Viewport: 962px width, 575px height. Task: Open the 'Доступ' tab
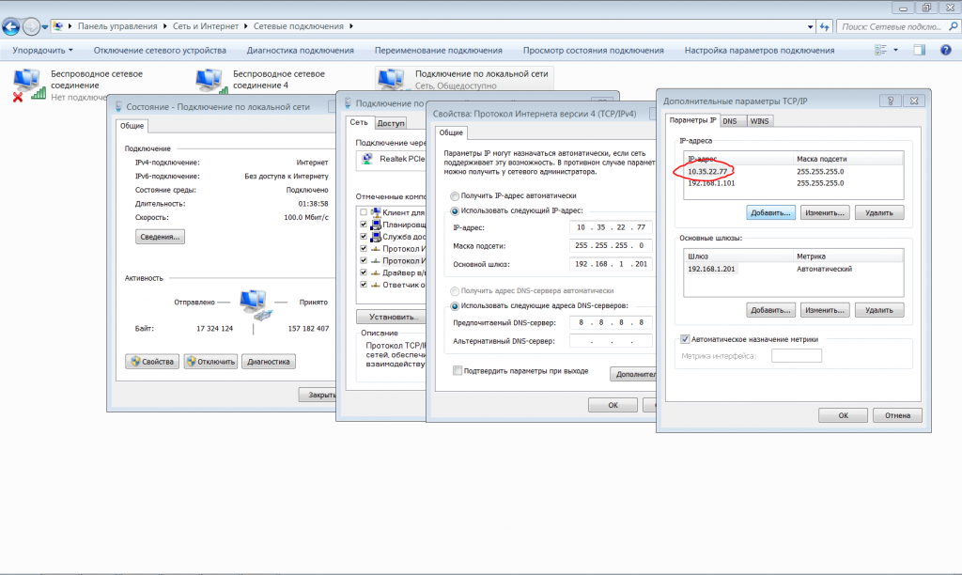(391, 123)
